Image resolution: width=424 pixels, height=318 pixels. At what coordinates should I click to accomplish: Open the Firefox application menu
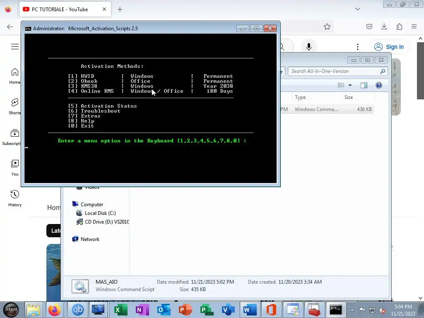click(414, 26)
